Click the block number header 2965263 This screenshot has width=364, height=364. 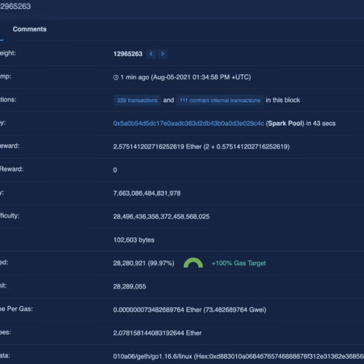point(15,7)
